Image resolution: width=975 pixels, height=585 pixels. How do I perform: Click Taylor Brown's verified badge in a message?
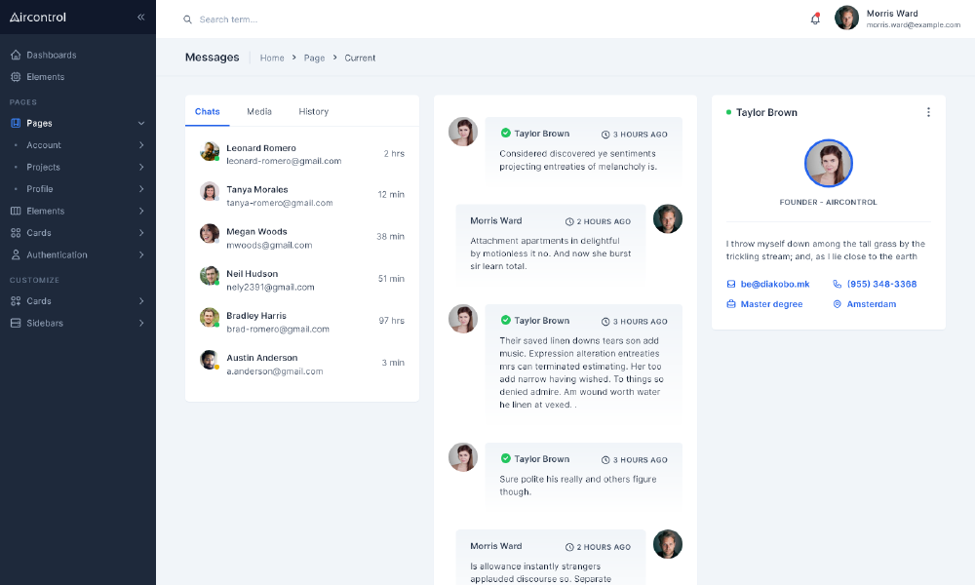(x=508, y=133)
